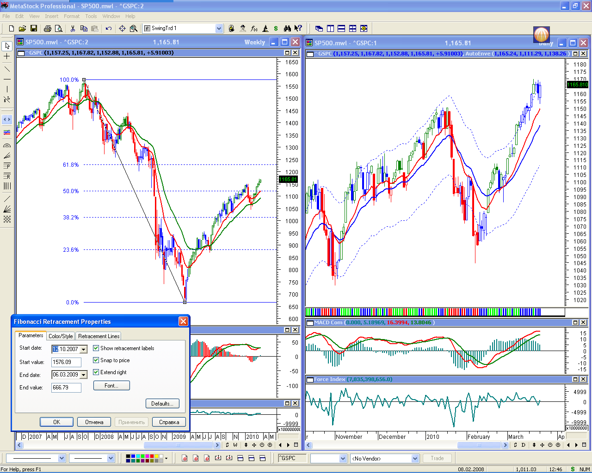592x473 pixels.
Task: Click the binoculars search icon
Action: (x=287, y=29)
